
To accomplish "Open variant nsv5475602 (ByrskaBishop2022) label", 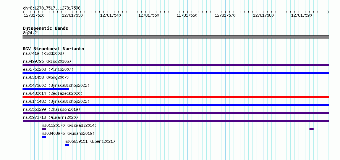I will pyautogui.click(x=56, y=85).
